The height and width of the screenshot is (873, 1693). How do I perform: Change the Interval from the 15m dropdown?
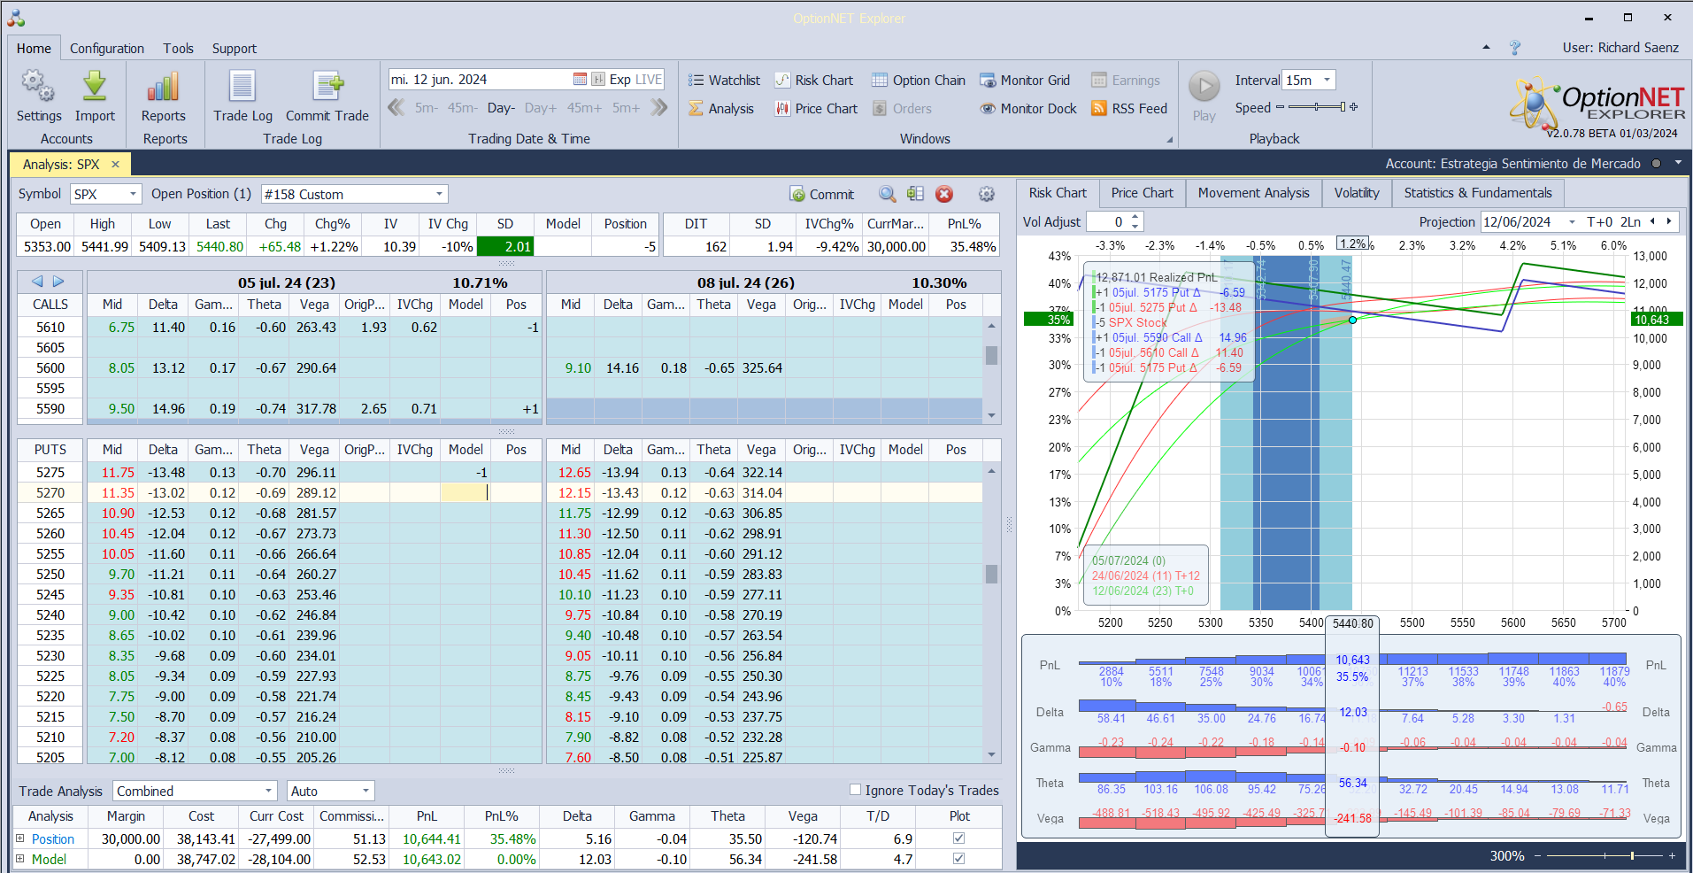(x=1308, y=80)
